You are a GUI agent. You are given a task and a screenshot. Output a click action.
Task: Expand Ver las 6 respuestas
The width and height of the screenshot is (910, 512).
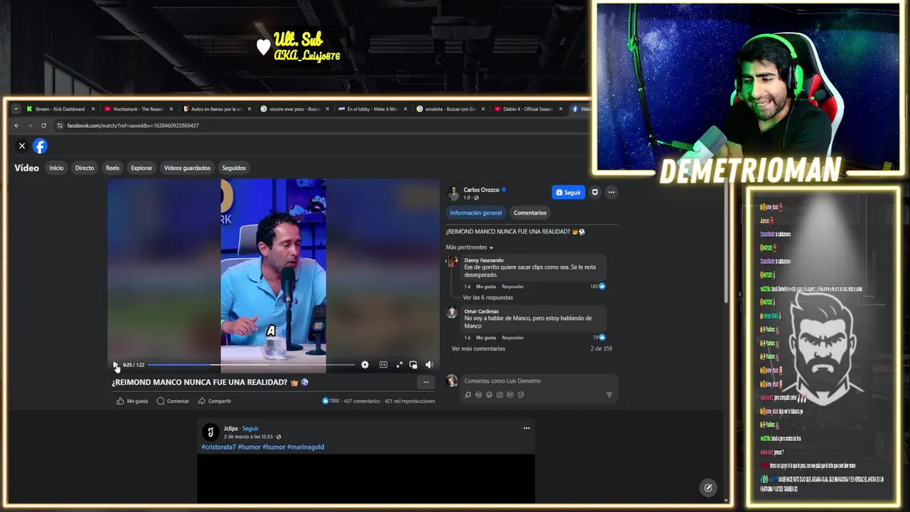click(x=488, y=297)
